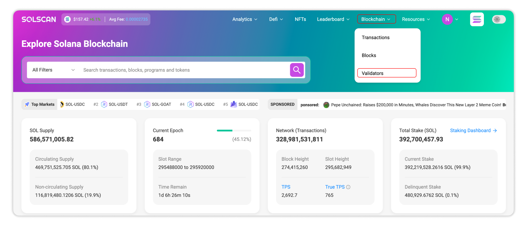Click the Solscan logo

tap(39, 19)
